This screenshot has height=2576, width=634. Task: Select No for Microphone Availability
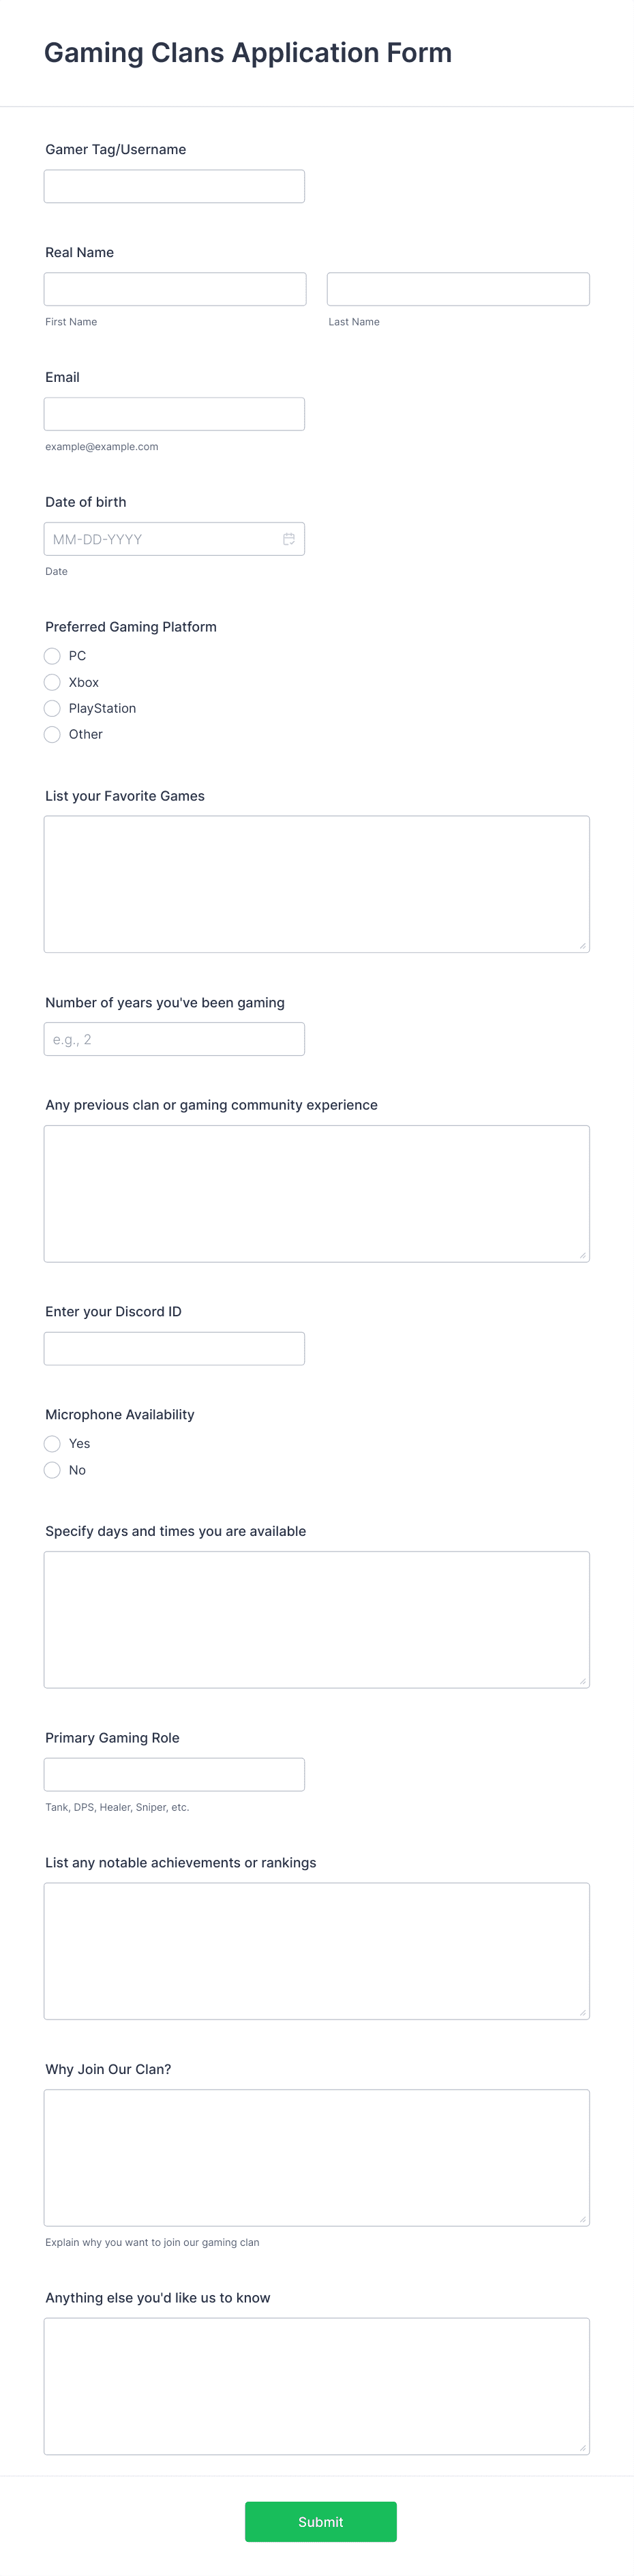(52, 1469)
